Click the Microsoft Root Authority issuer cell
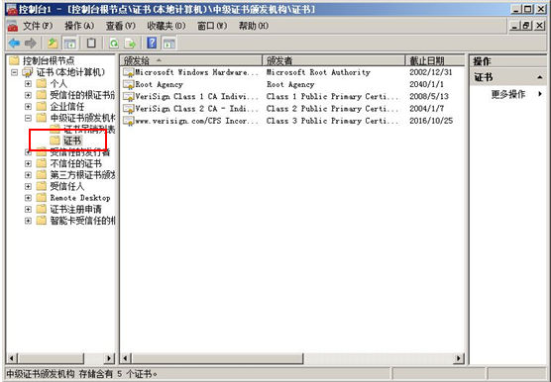The height and width of the screenshot is (382, 551). 318,72
